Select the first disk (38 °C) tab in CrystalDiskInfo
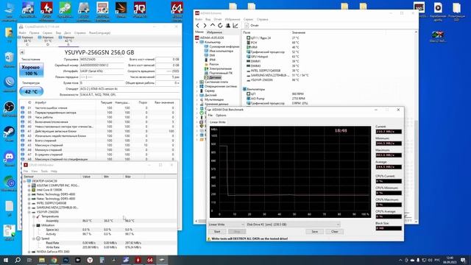The width and height of the screenshot is (471, 265). (x=27, y=40)
